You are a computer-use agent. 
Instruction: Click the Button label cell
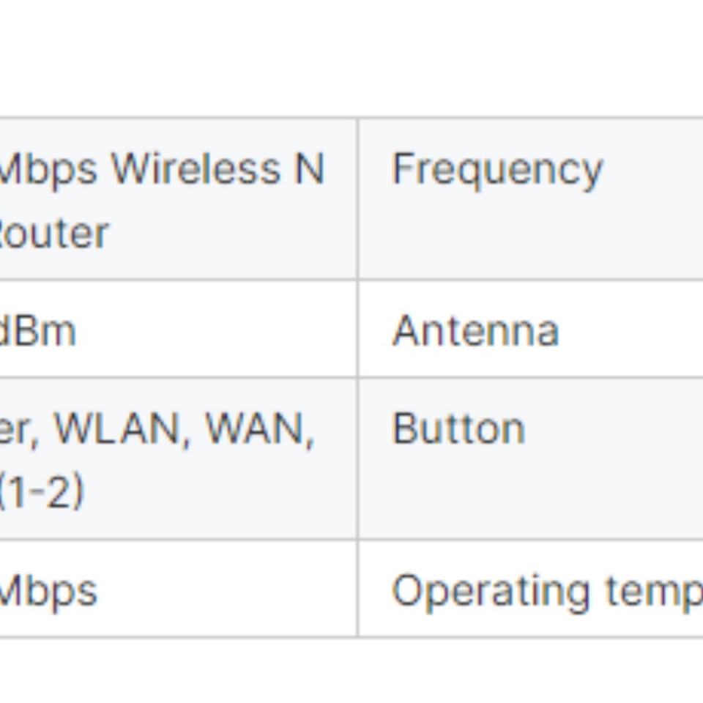458,429
